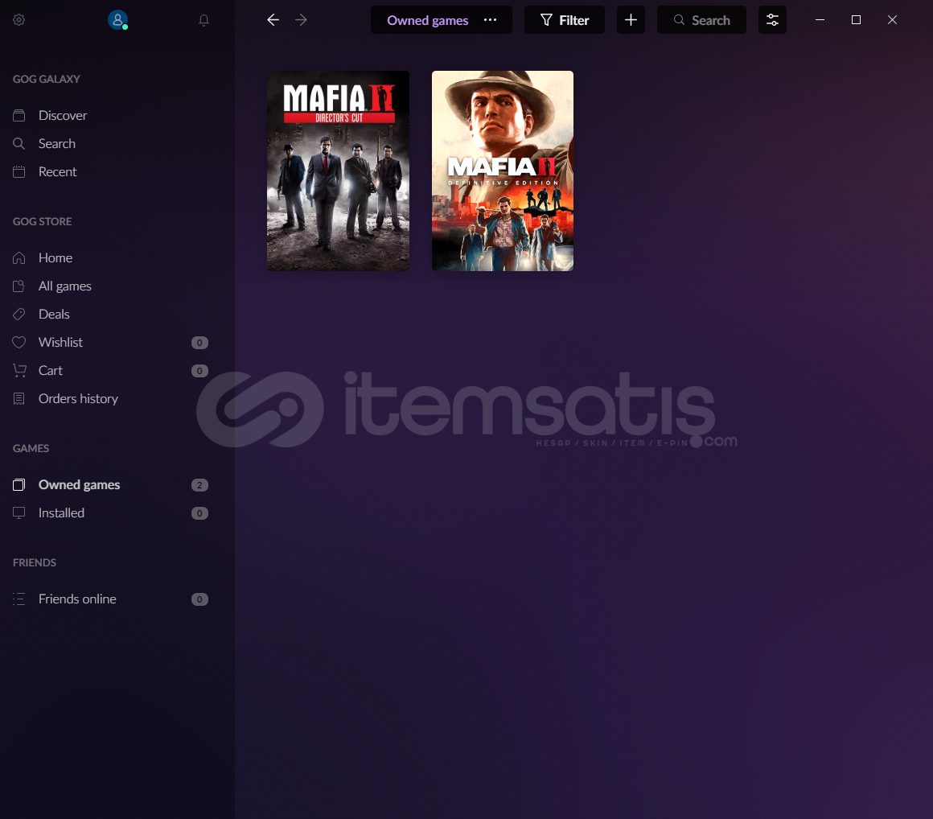Image resolution: width=933 pixels, height=819 pixels.
Task: Click the Deals tag icon
Action: click(x=19, y=315)
